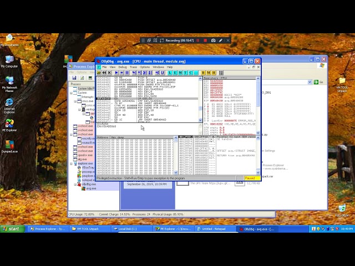
Task: Open the Options menu in OllyDbg
Action: point(145,67)
